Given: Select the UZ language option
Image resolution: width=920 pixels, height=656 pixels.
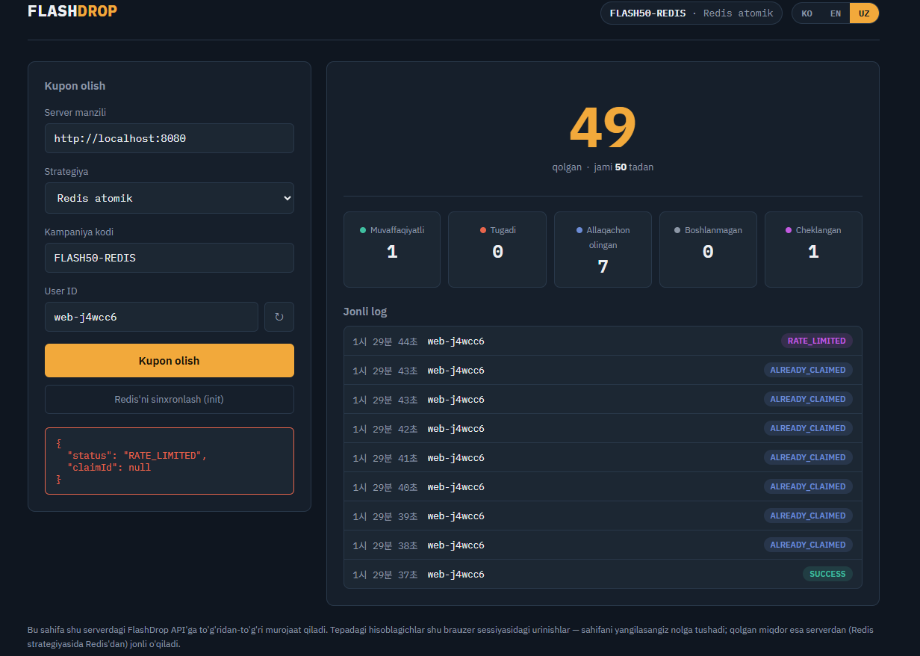Looking at the screenshot, I should 864,13.
